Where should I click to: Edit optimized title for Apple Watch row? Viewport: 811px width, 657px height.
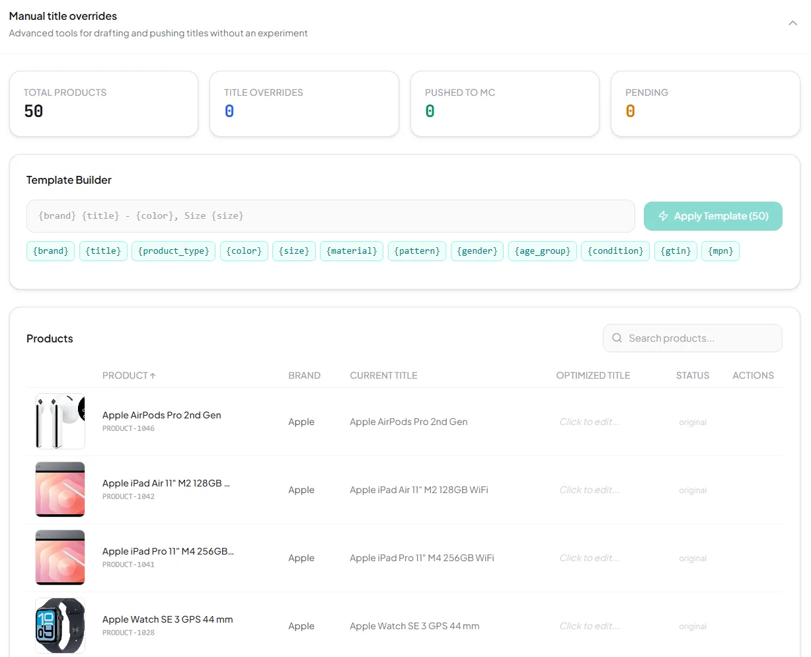pos(590,626)
